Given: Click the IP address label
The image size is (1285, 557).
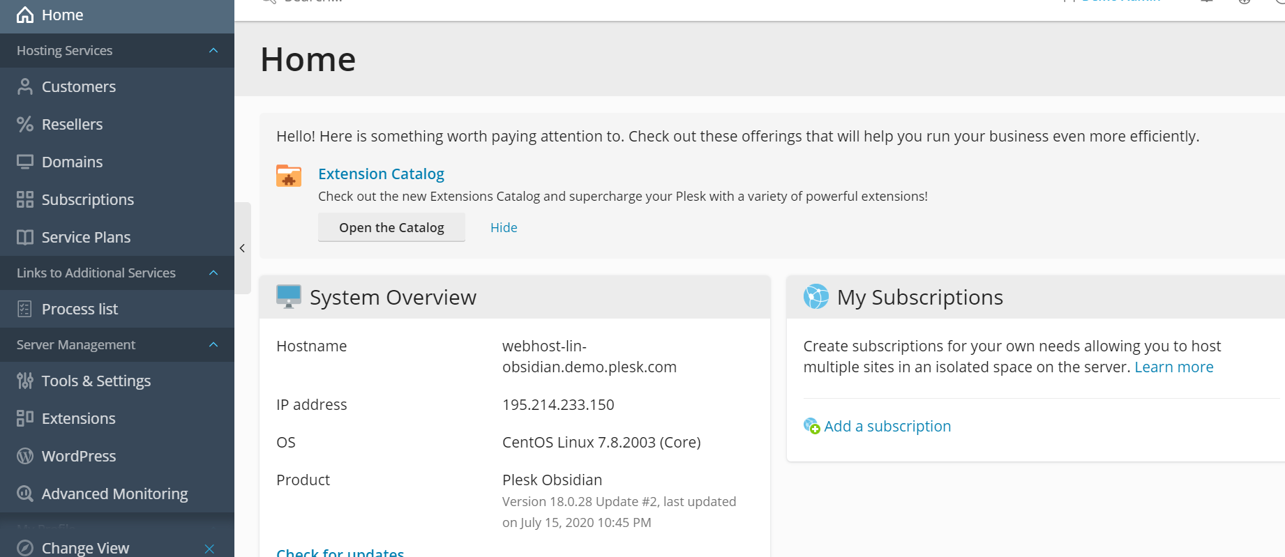Looking at the screenshot, I should click(311, 404).
